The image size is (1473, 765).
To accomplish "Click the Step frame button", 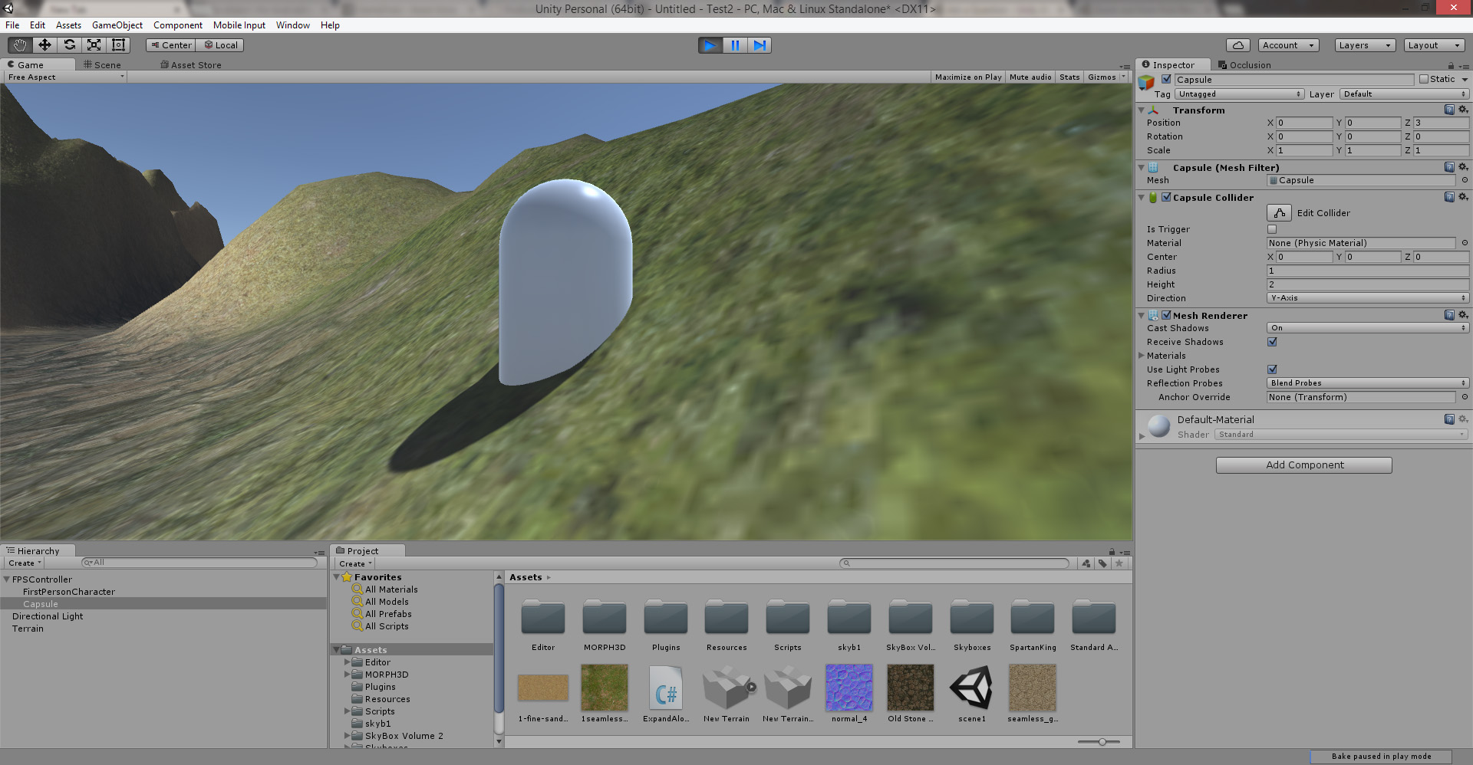I will pos(760,45).
